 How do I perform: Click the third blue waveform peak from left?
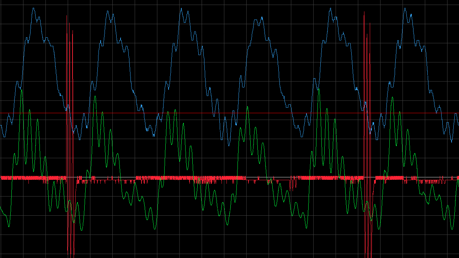(x=181, y=9)
